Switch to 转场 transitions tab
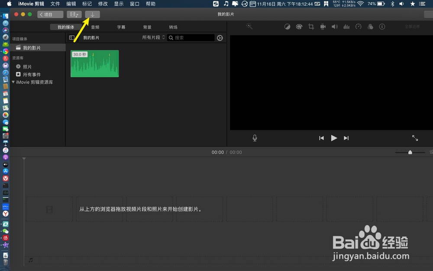 tap(173, 27)
